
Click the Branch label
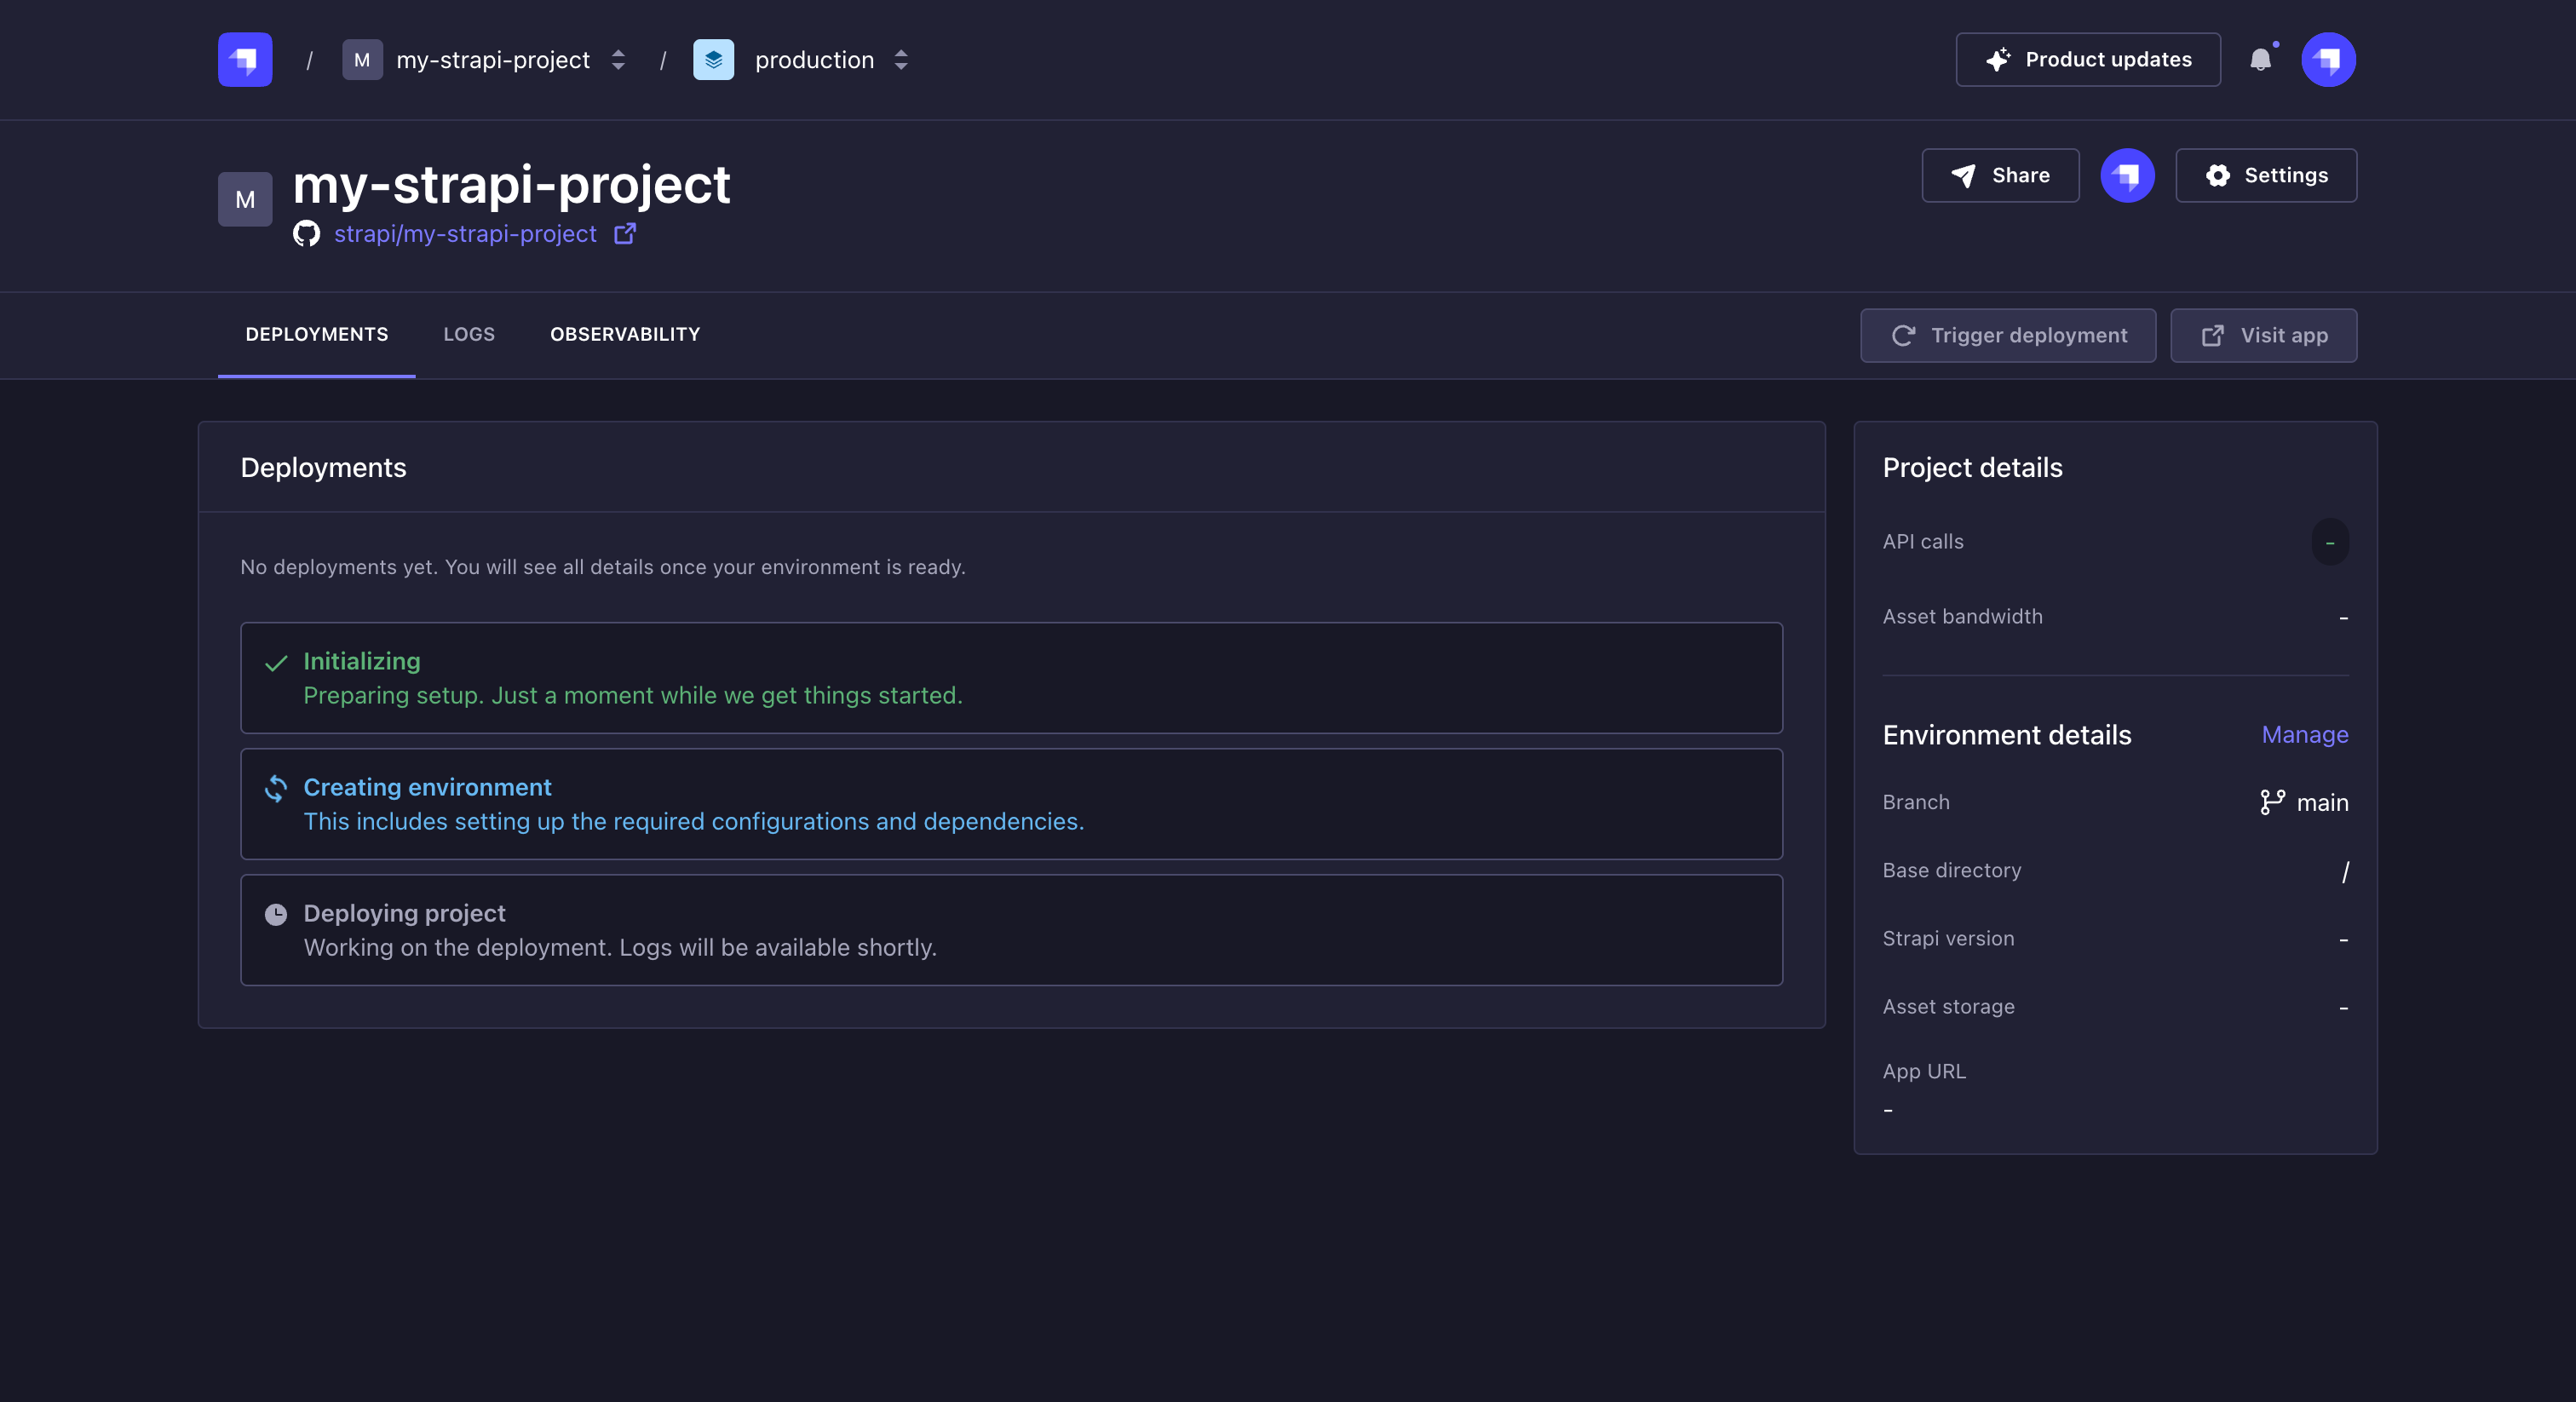point(1916,802)
